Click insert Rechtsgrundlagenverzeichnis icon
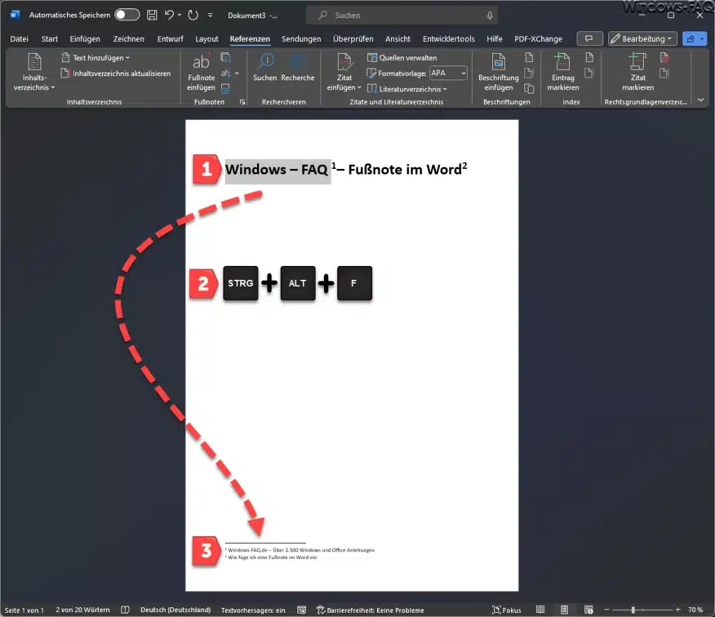Viewport: 715px width, 617px height. click(x=665, y=57)
